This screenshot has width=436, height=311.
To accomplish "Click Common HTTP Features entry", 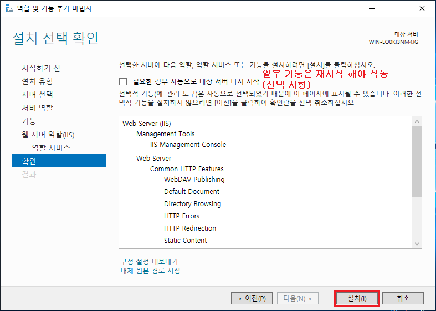I will [187, 169].
